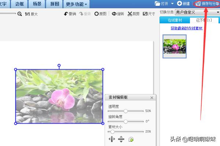Click the flip vertical icon

click(x=121, y=139)
